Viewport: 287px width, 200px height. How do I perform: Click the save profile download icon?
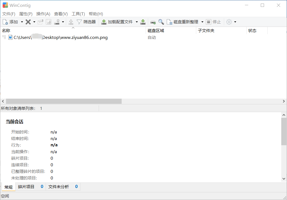(143, 22)
